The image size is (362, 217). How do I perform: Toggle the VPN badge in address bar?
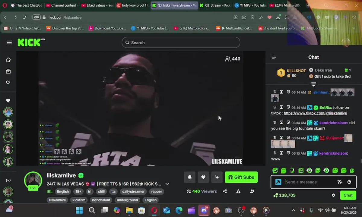pos(36,17)
